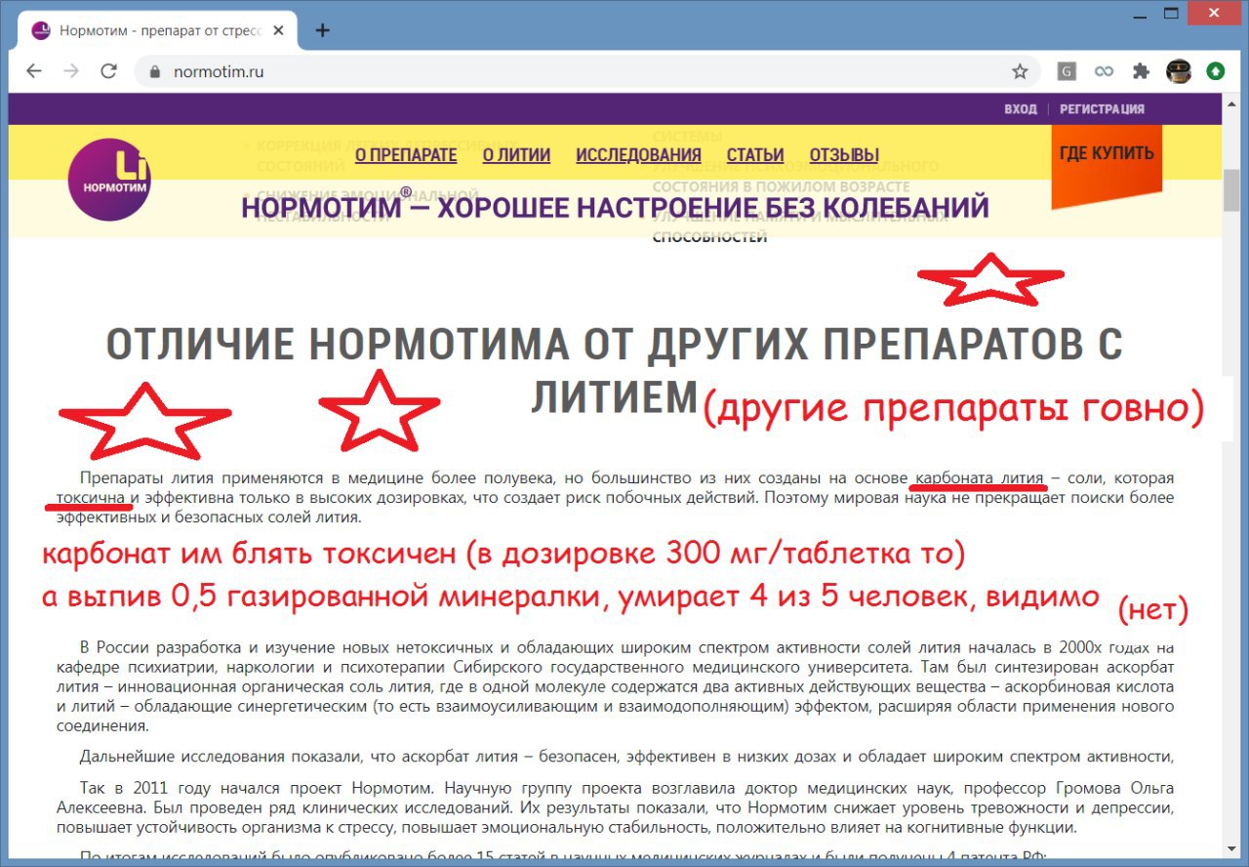Screen dimensions: 1249x867
Task: Open the СТАТЬИ menu item
Action: point(755,155)
